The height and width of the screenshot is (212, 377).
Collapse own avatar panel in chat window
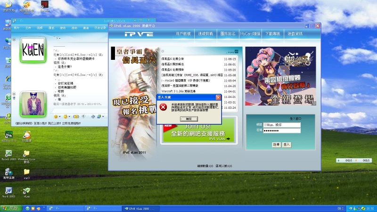[14, 94]
